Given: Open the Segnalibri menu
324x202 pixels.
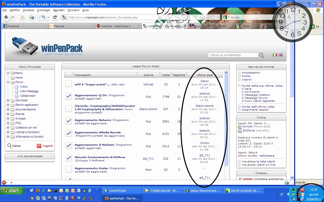Looking at the screenshot, I should pyautogui.click(x=59, y=10).
